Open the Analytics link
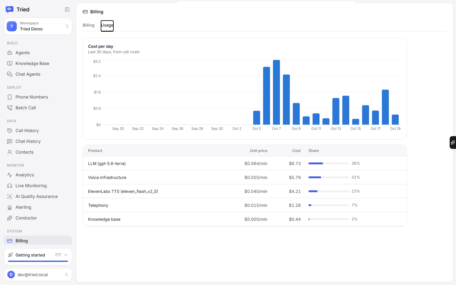Viewport: 456px width, 285px height. (x=38, y=175)
